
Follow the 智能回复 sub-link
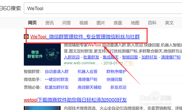pos(130,57)
